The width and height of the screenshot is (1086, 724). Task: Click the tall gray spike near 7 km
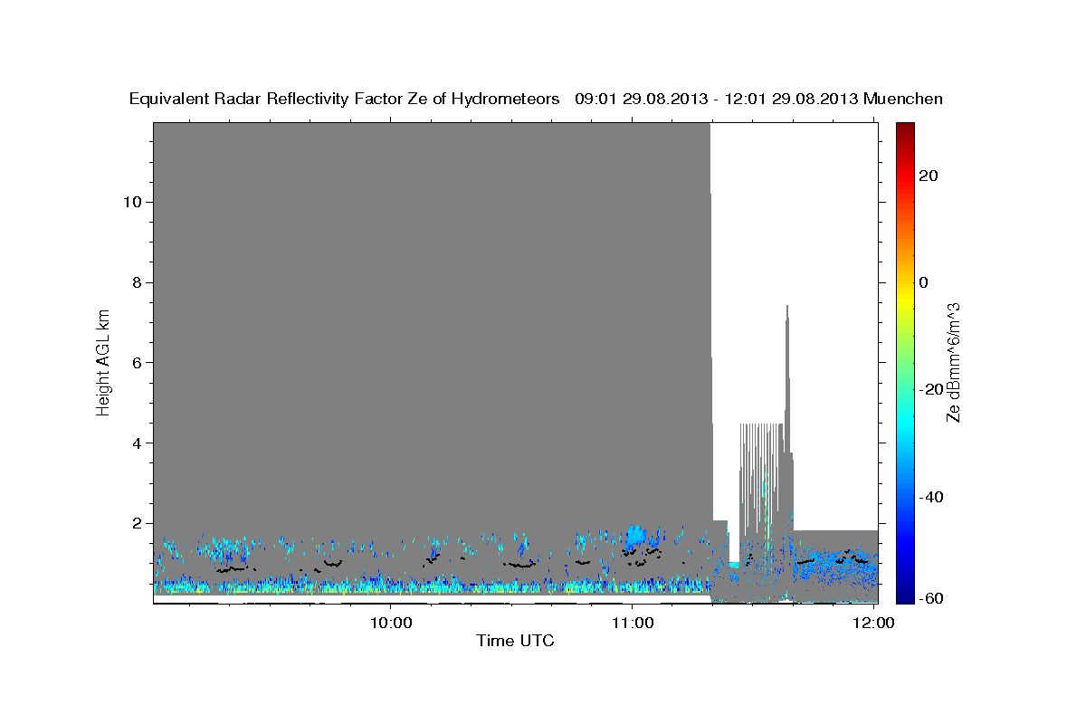pyautogui.click(x=787, y=380)
